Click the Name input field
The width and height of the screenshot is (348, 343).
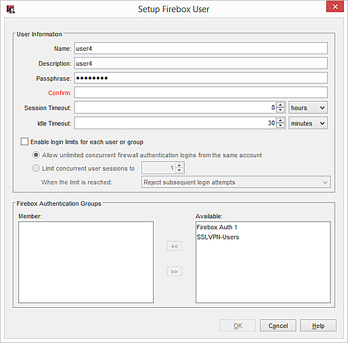tap(201, 48)
